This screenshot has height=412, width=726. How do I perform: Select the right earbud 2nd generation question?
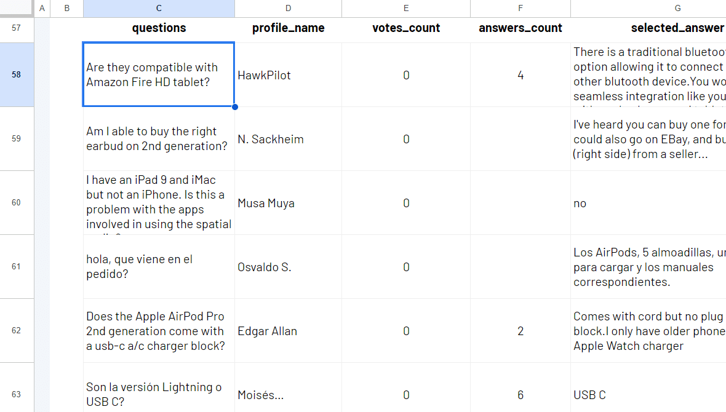159,139
